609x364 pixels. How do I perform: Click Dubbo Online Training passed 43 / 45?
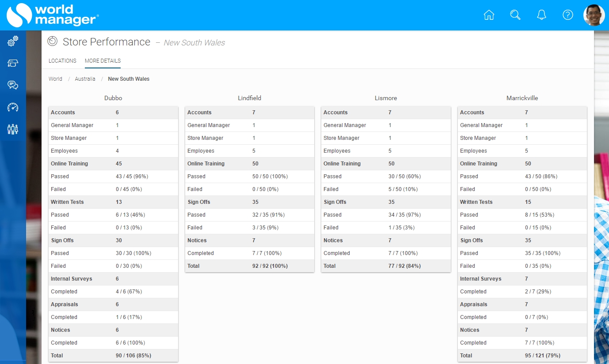[x=132, y=176]
